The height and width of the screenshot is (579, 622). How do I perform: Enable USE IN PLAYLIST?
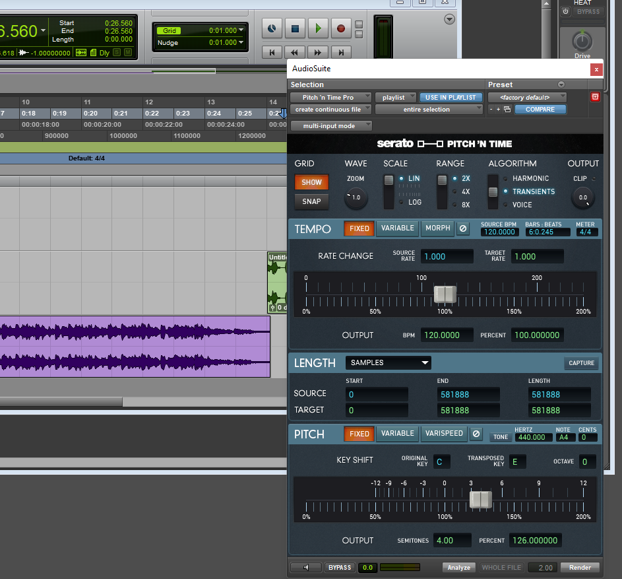tap(451, 98)
